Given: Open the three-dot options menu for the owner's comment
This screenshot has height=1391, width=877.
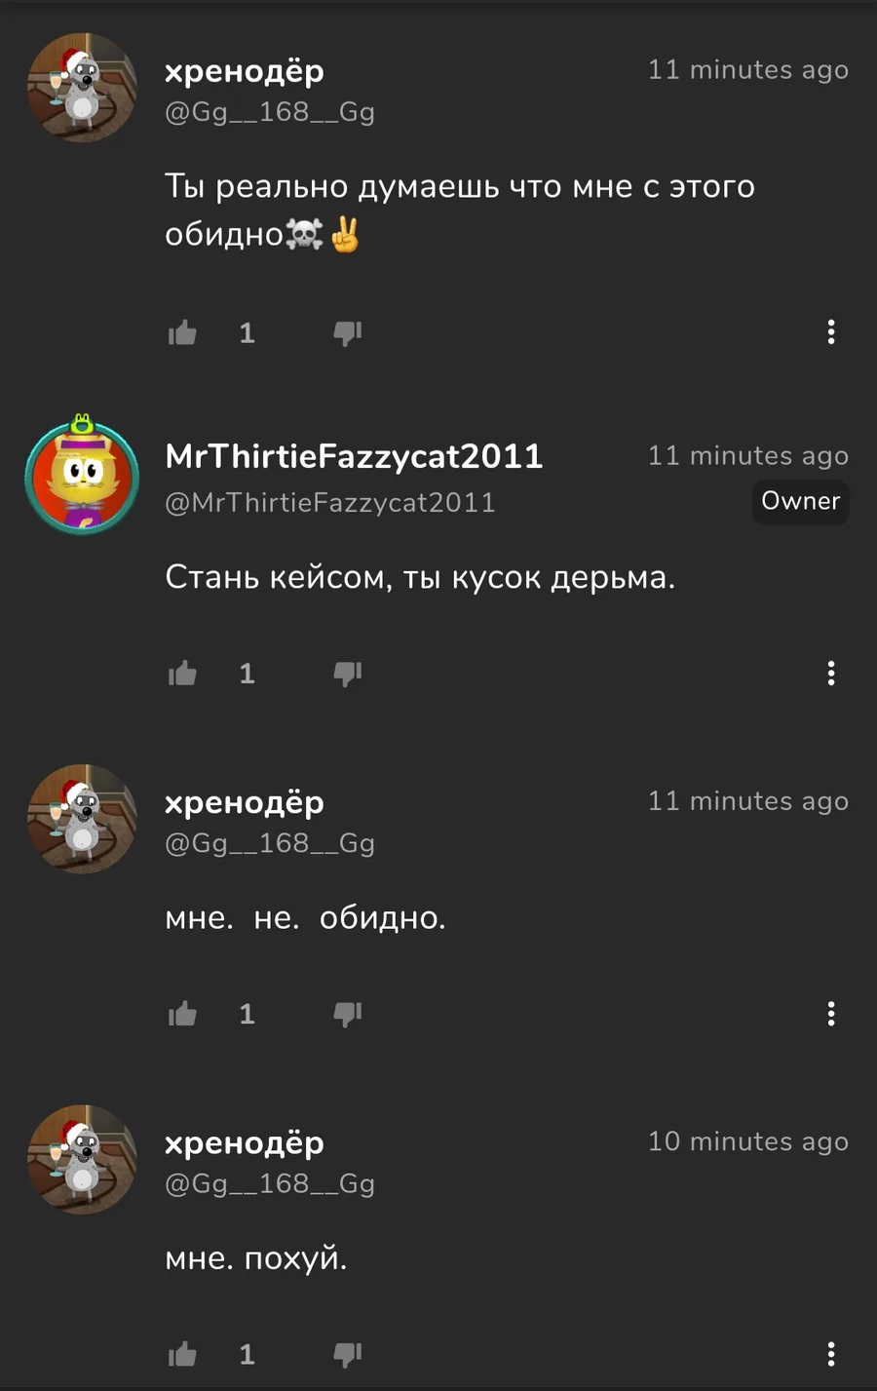Looking at the screenshot, I should tap(831, 673).
